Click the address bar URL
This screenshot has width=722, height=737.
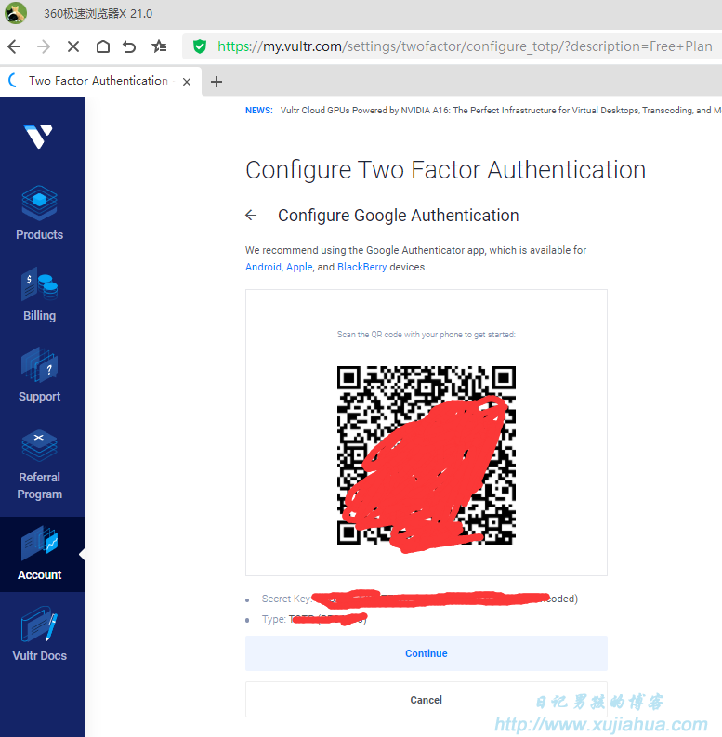(465, 46)
